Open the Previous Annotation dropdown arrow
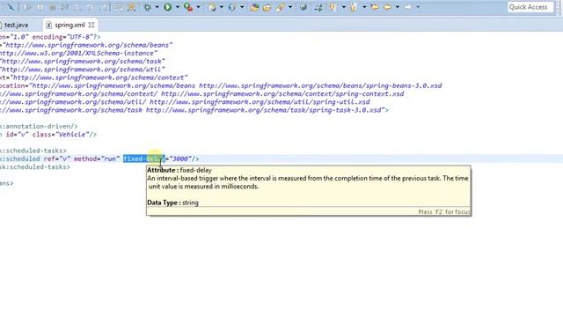Image resolution: width=563 pixels, height=317 pixels. coord(364,7)
